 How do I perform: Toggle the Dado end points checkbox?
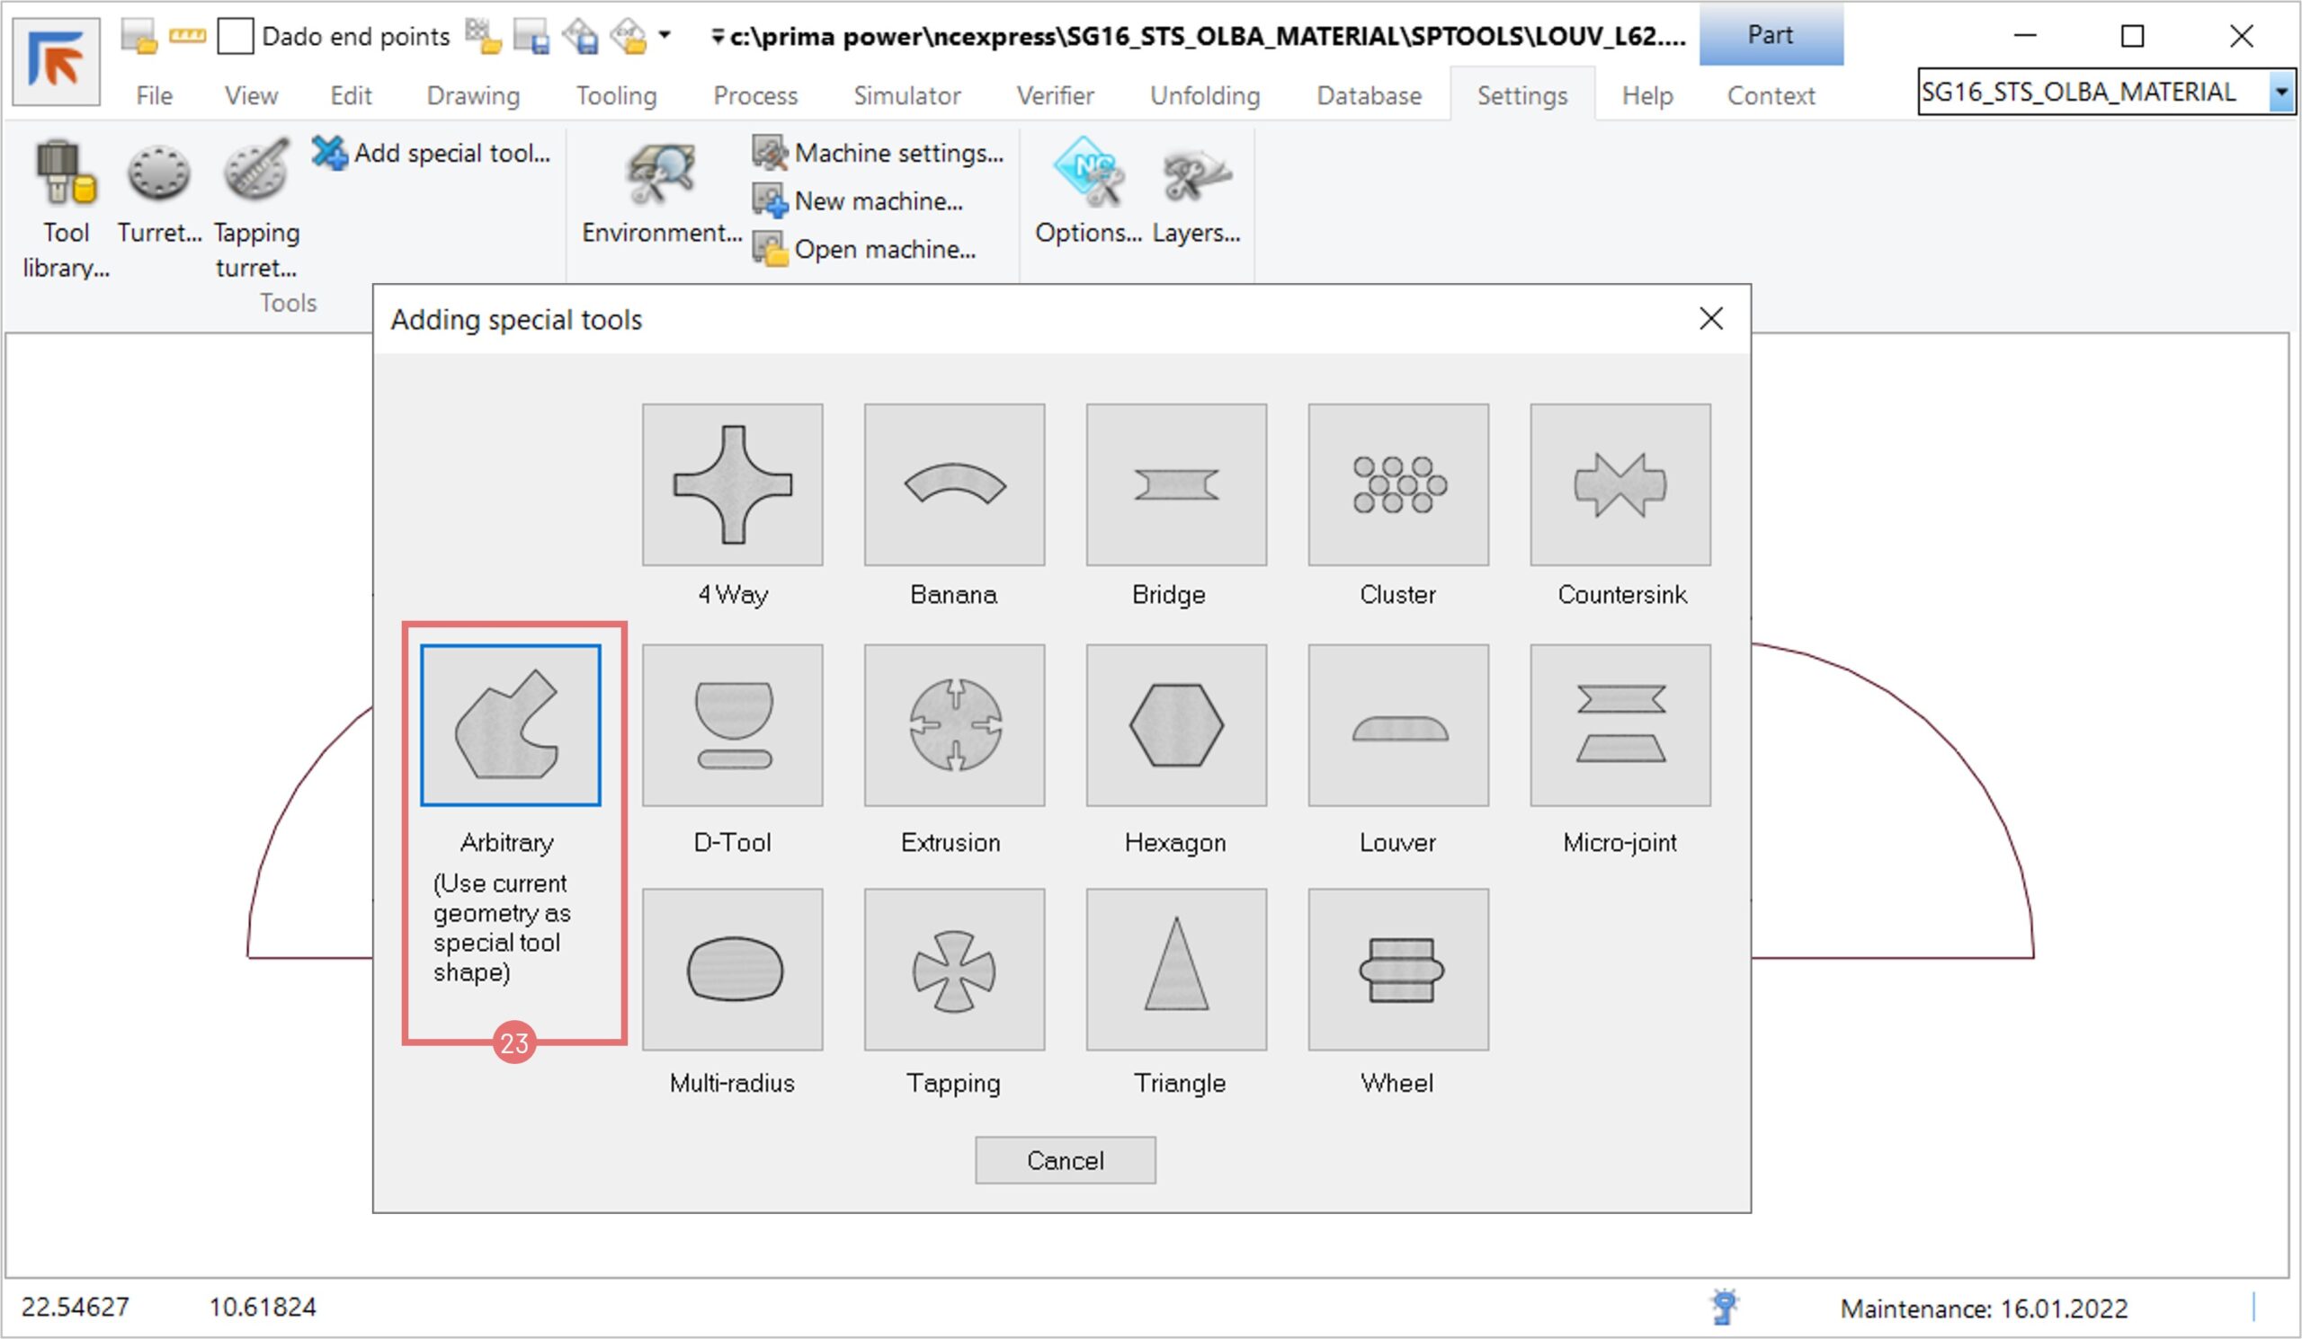[235, 37]
